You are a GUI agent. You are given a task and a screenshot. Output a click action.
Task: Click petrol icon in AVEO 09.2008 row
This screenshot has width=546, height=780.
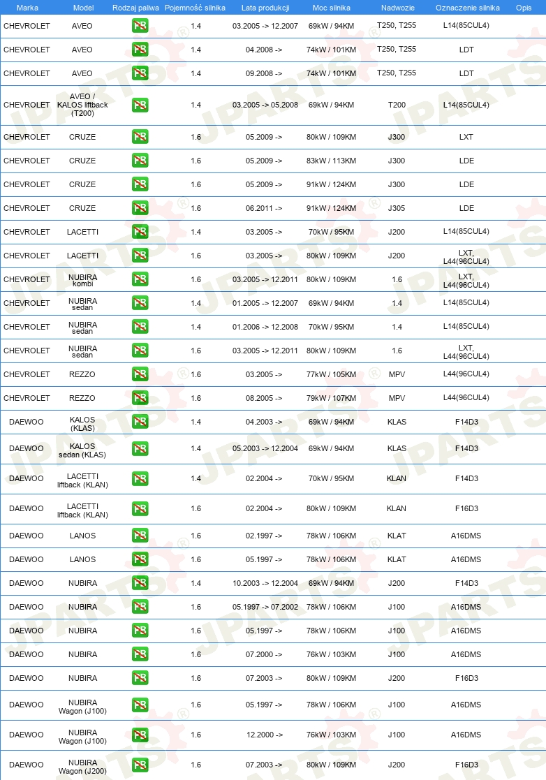tap(140, 73)
